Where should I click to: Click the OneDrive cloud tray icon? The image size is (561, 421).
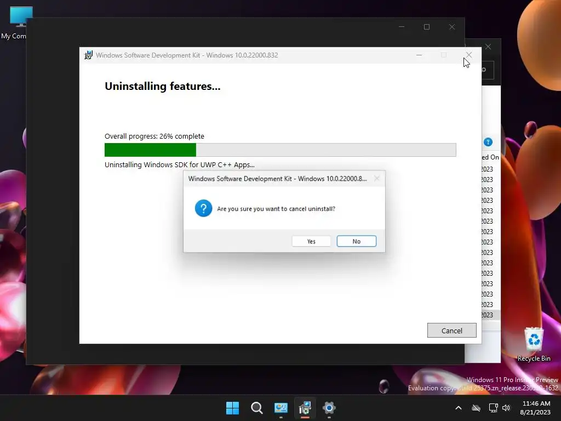pos(476,408)
